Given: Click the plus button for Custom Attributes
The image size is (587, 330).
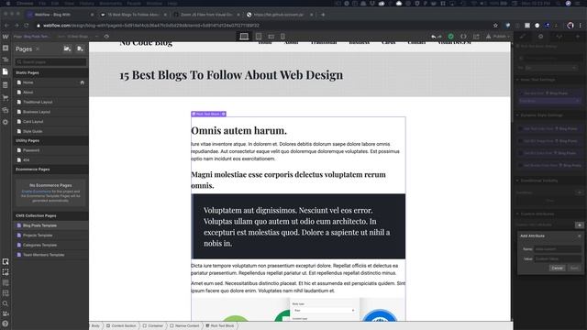Looking at the screenshot, I should pyautogui.click(x=580, y=225).
